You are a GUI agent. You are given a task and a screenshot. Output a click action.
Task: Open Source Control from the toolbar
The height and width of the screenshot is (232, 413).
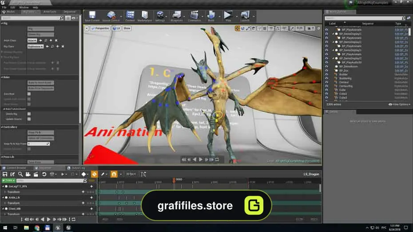point(111,16)
